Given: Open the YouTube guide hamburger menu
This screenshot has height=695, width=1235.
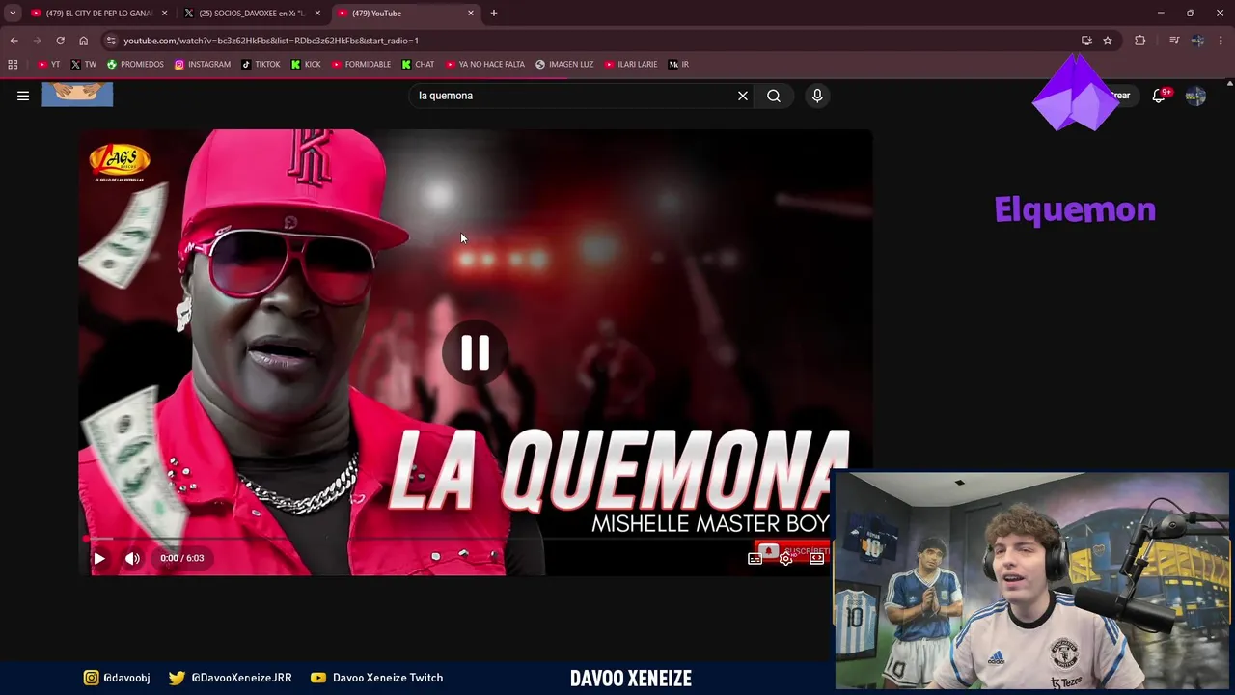Looking at the screenshot, I should click(23, 96).
